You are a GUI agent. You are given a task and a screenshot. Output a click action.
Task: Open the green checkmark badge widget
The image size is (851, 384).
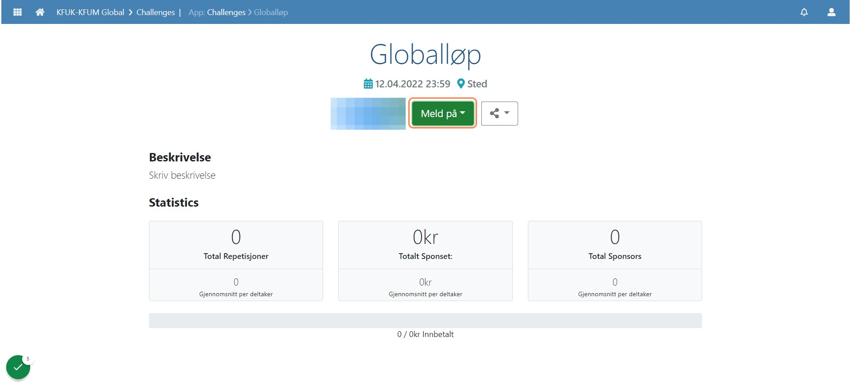pyautogui.click(x=18, y=367)
